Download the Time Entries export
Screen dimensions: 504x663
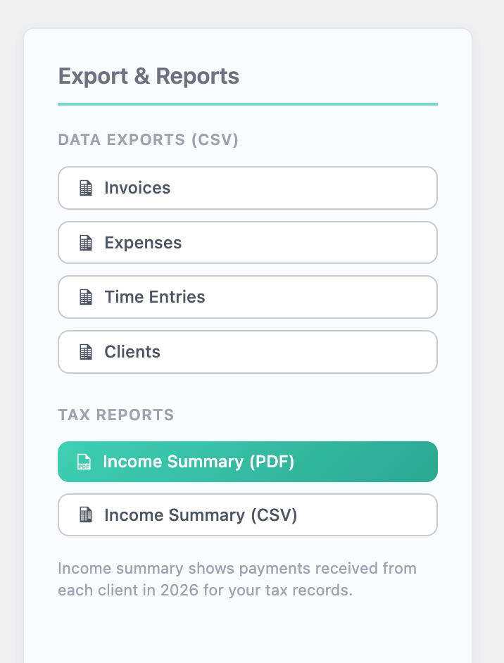247,297
